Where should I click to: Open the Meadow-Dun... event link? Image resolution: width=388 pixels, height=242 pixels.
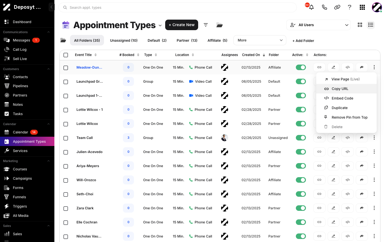pyautogui.click(x=89, y=67)
